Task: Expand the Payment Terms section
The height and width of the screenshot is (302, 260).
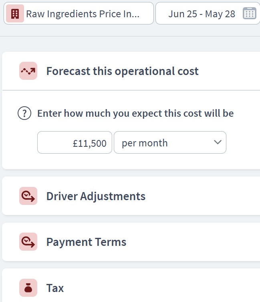Action: tap(131, 242)
